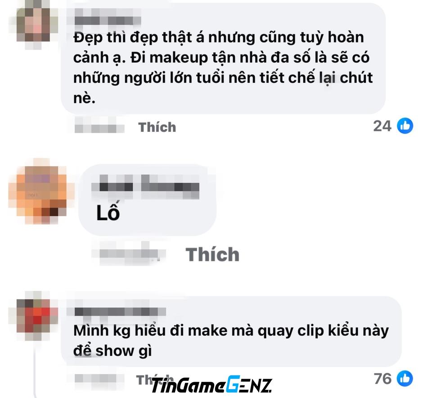Select comment bubble about makeup tận nhà
The height and width of the screenshot is (398, 423).
(223, 58)
